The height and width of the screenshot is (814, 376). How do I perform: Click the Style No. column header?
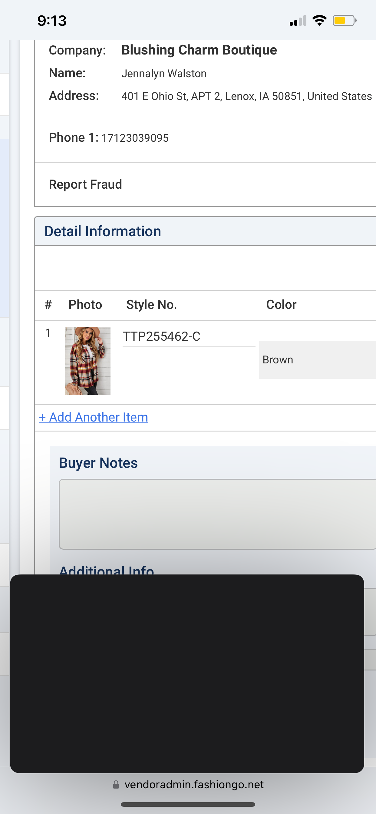[x=151, y=305]
